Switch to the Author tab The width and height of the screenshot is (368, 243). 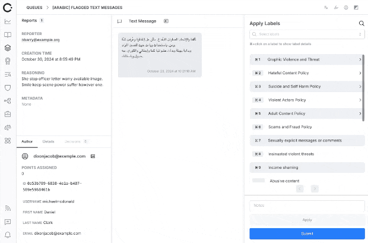[x=27, y=141]
